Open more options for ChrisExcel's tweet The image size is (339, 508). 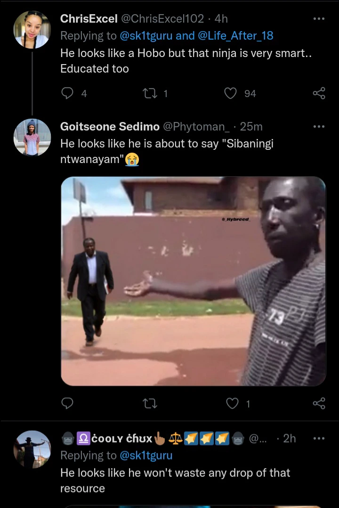point(319,19)
